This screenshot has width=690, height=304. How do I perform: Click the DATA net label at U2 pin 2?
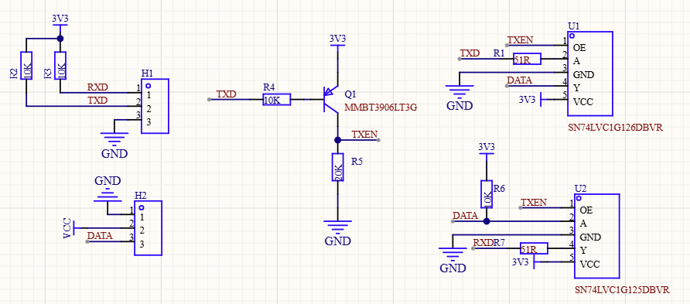(x=466, y=216)
